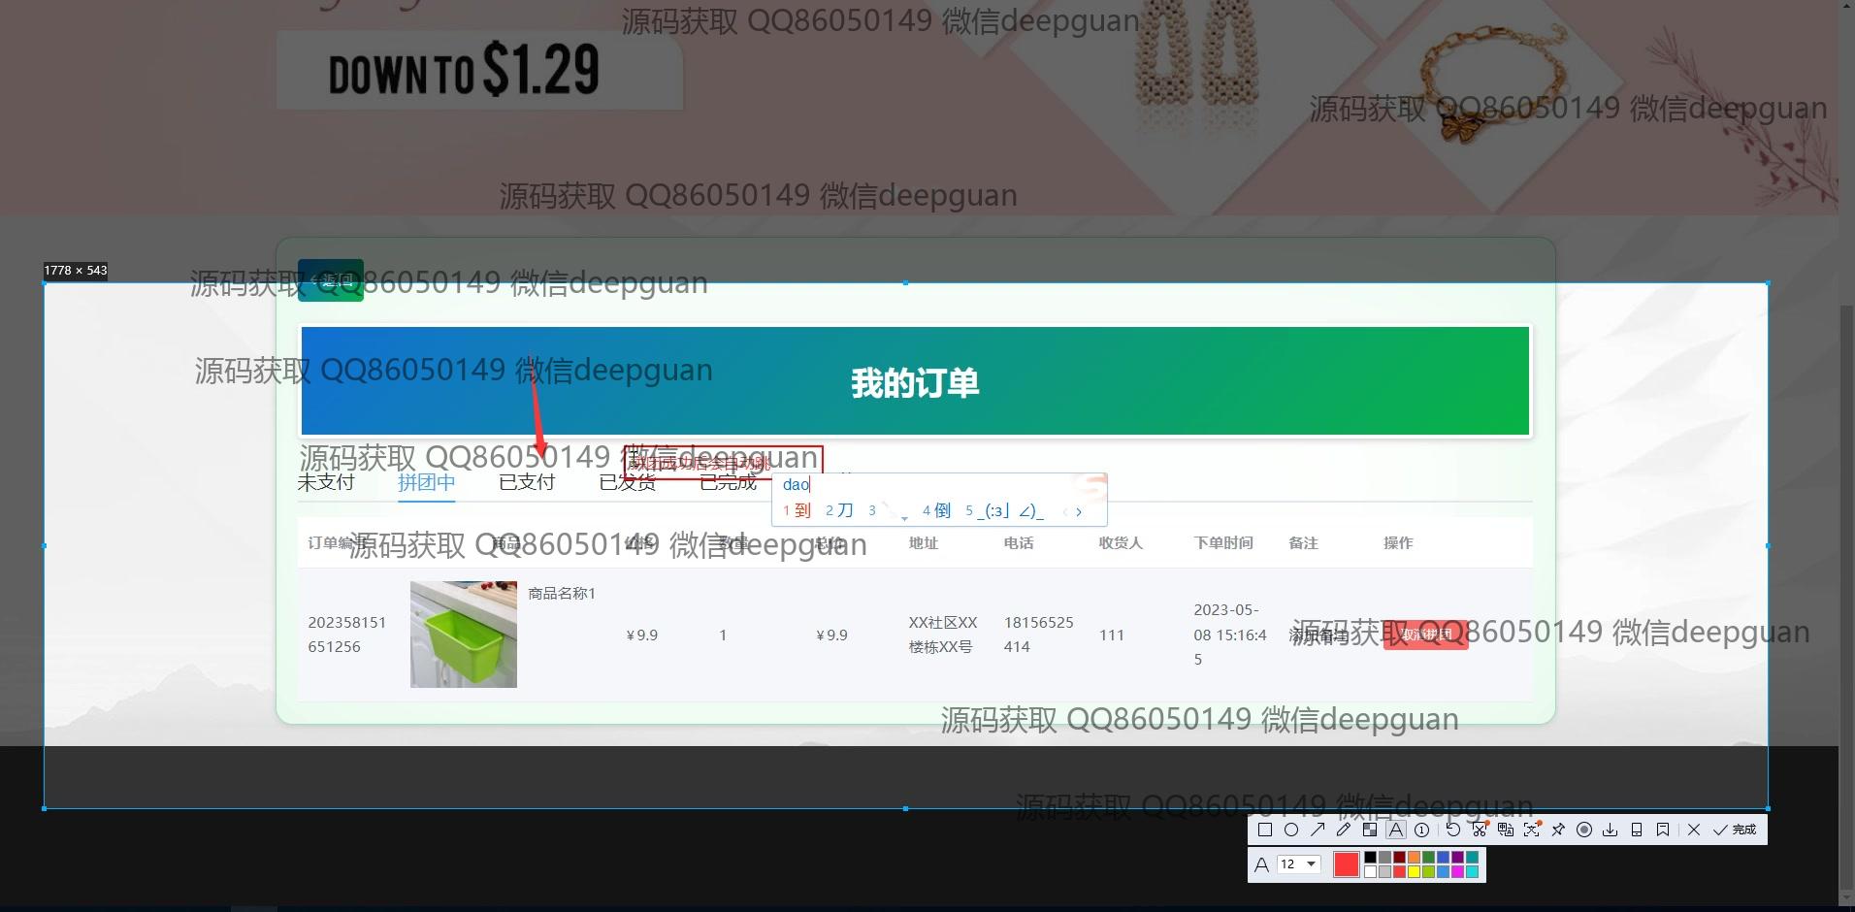Image resolution: width=1855 pixels, height=912 pixels.
Task: Run text recognition on the screenshot
Action: (1532, 830)
